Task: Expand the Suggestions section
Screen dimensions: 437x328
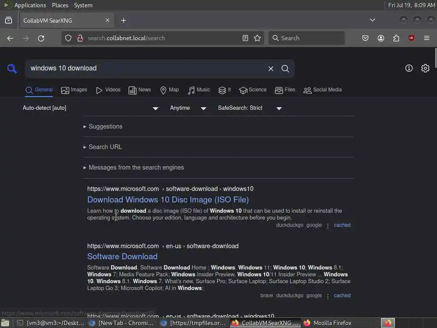Action: (x=103, y=126)
